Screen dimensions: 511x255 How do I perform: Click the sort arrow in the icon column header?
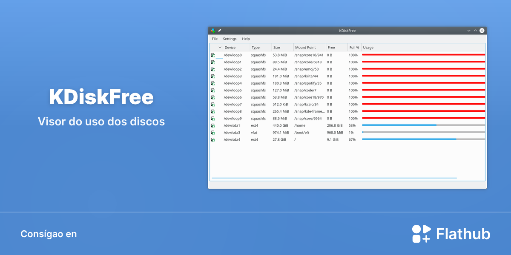pos(220,48)
